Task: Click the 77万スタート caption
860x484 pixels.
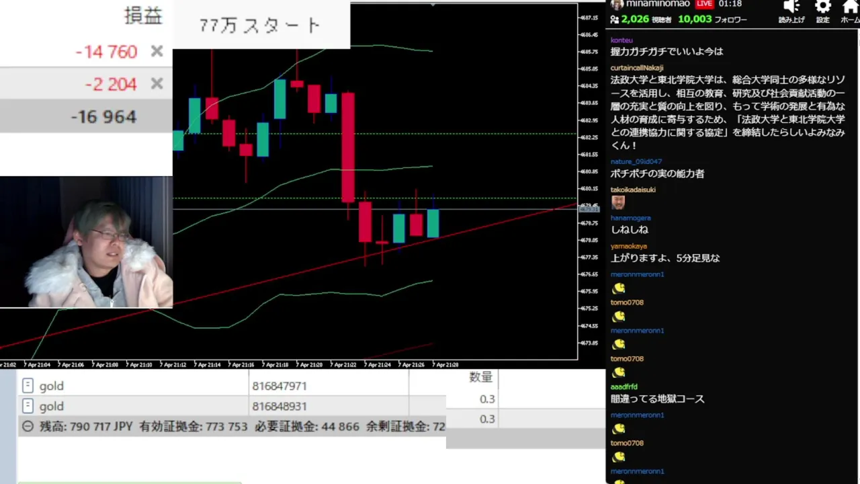Action: (260, 26)
